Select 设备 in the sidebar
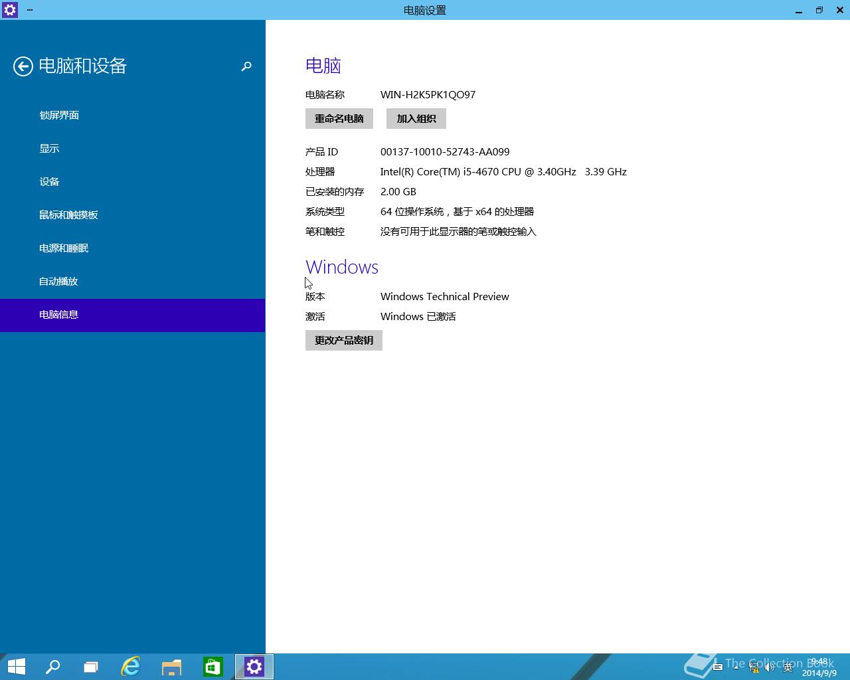Screen dimensions: 850x680 click(132, 182)
